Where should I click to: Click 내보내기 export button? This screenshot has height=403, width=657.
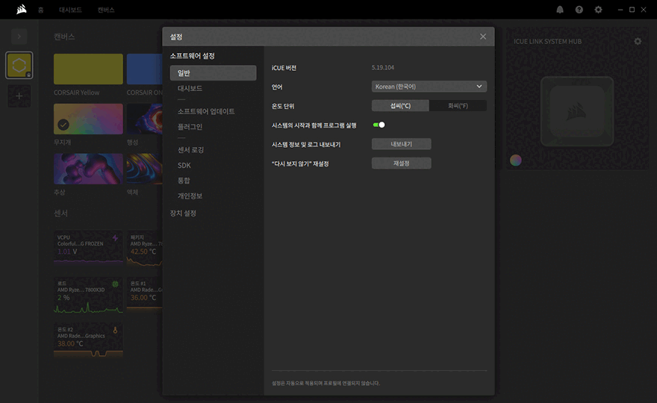tap(402, 144)
